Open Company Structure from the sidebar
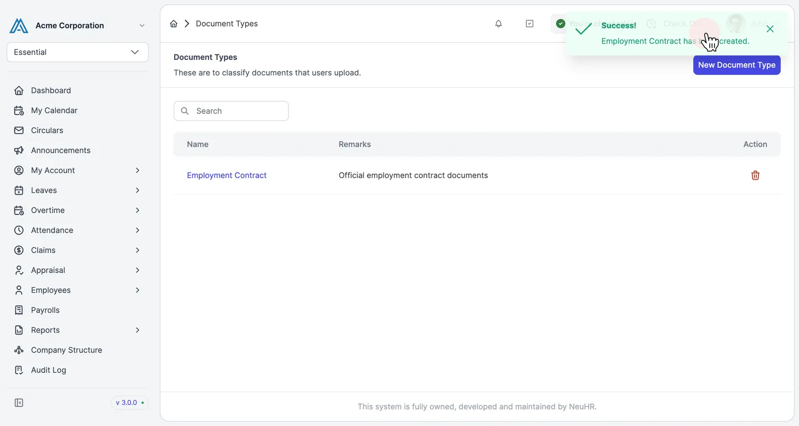Screen dimensions: 799x426 pyautogui.click(x=67, y=350)
